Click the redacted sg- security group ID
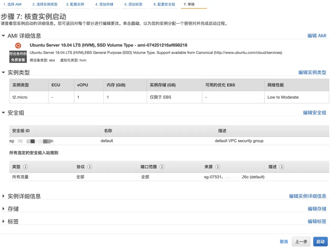331x248 pixels. (31, 141)
